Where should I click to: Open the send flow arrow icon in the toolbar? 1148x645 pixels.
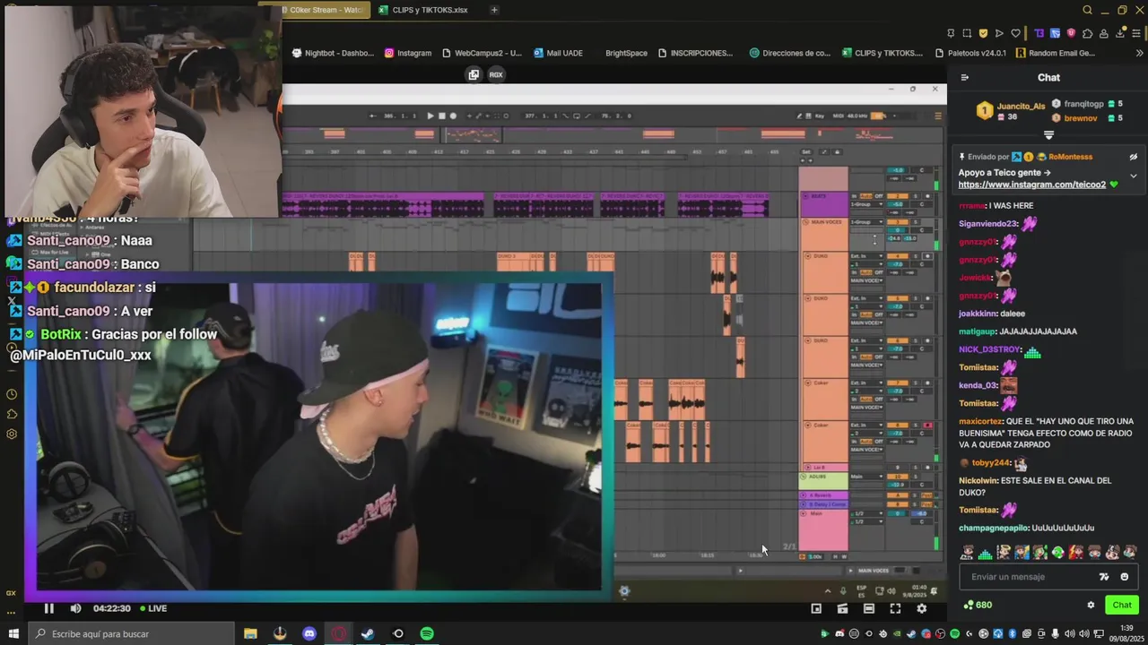tap(999, 33)
